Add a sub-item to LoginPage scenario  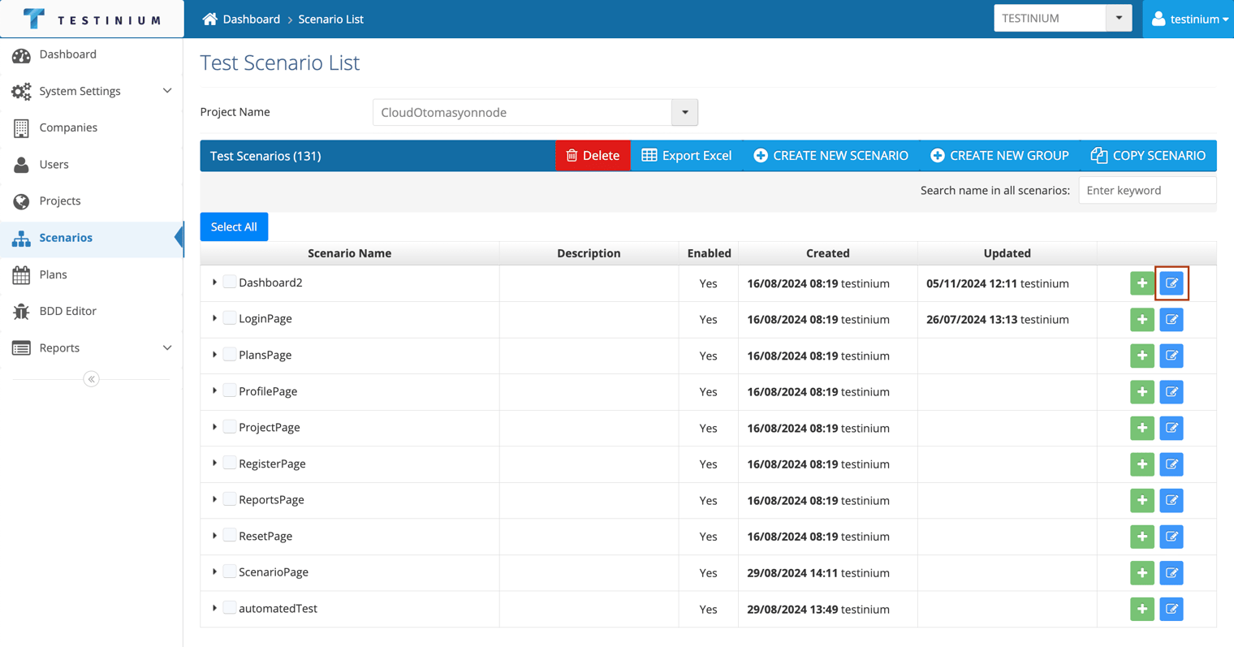1141,320
